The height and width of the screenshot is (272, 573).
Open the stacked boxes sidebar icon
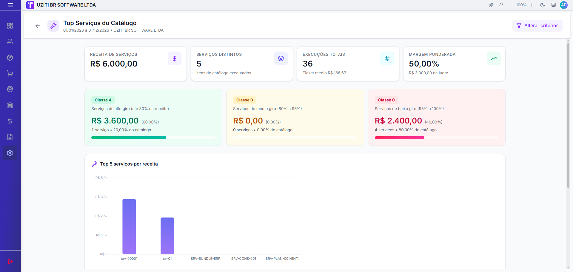coord(10,89)
